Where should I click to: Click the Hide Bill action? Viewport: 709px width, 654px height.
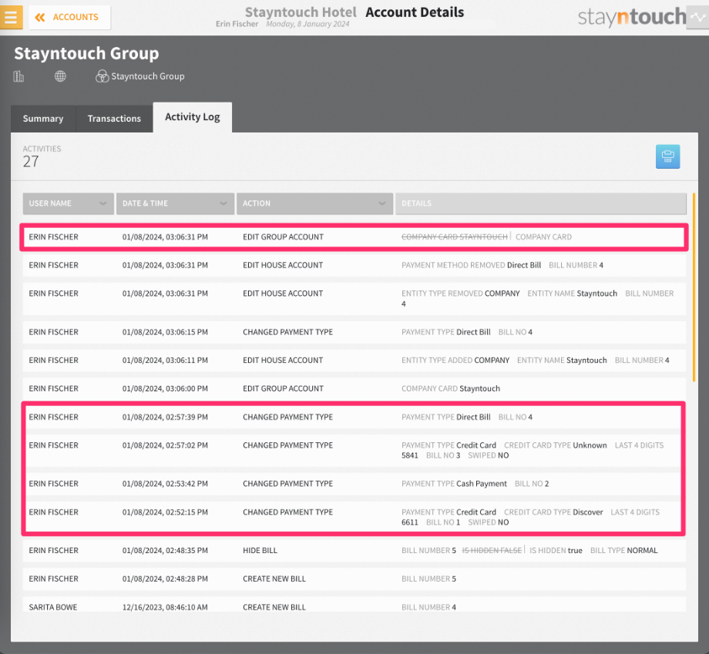click(260, 551)
